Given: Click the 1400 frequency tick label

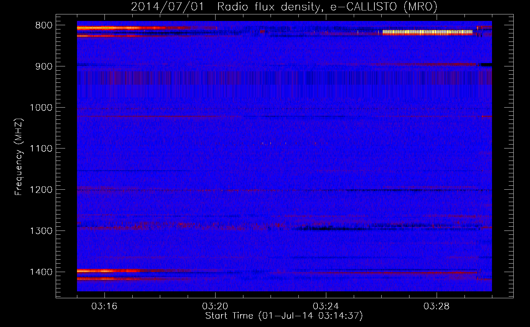Looking at the screenshot, I should pyautogui.click(x=41, y=272).
